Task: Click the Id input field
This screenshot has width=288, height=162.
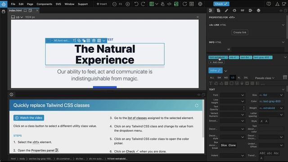Action: (258, 49)
